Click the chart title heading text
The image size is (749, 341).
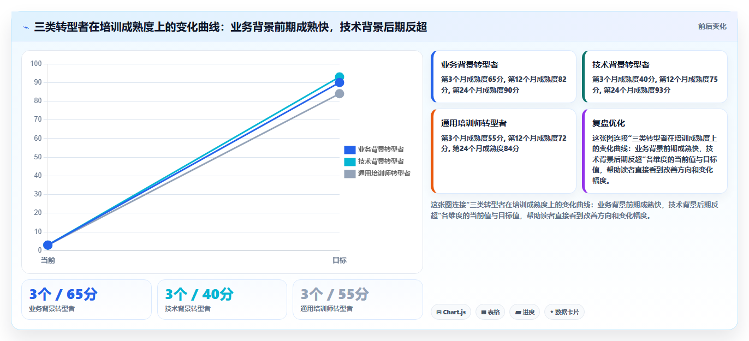(x=230, y=27)
